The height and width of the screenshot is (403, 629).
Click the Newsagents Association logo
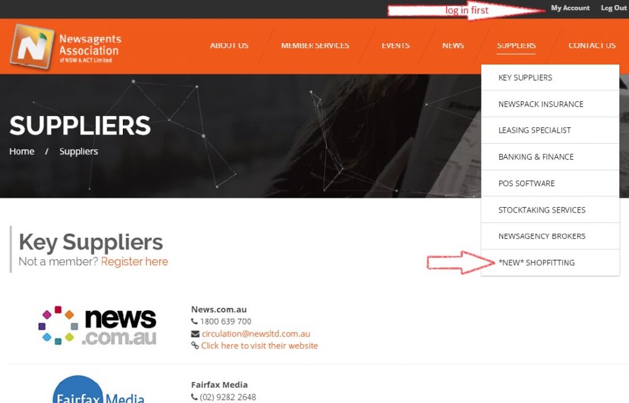pyautogui.click(x=65, y=47)
